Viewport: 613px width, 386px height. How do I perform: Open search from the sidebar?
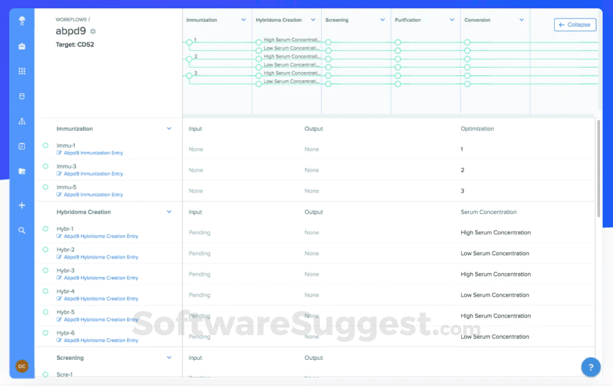[x=22, y=230]
